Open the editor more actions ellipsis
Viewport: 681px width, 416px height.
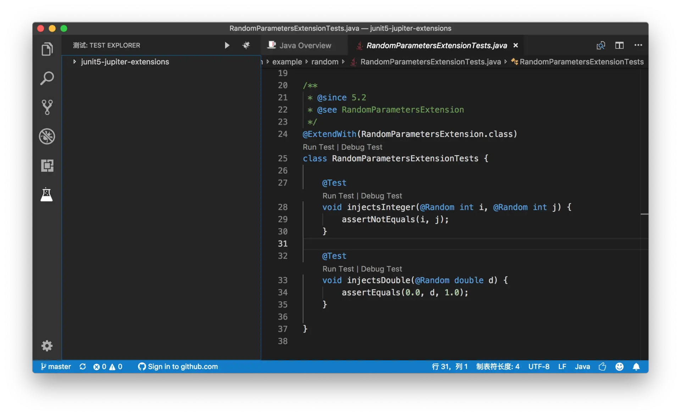coord(638,45)
